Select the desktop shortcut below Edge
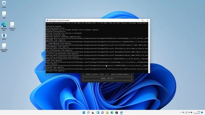 [4, 36]
